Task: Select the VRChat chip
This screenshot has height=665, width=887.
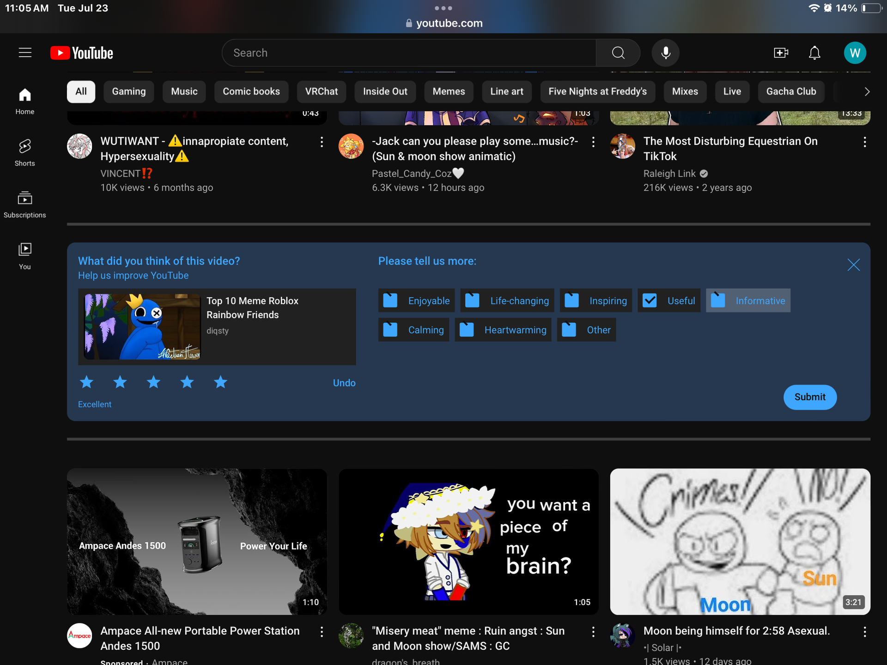Action: click(x=322, y=91)
